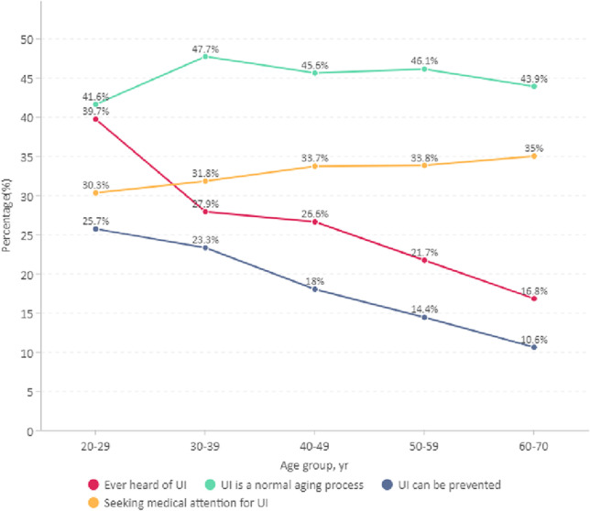Select the 21.7% red data point
The width and height of the screenshot is (590, 511).
click(x=424, y=260)
